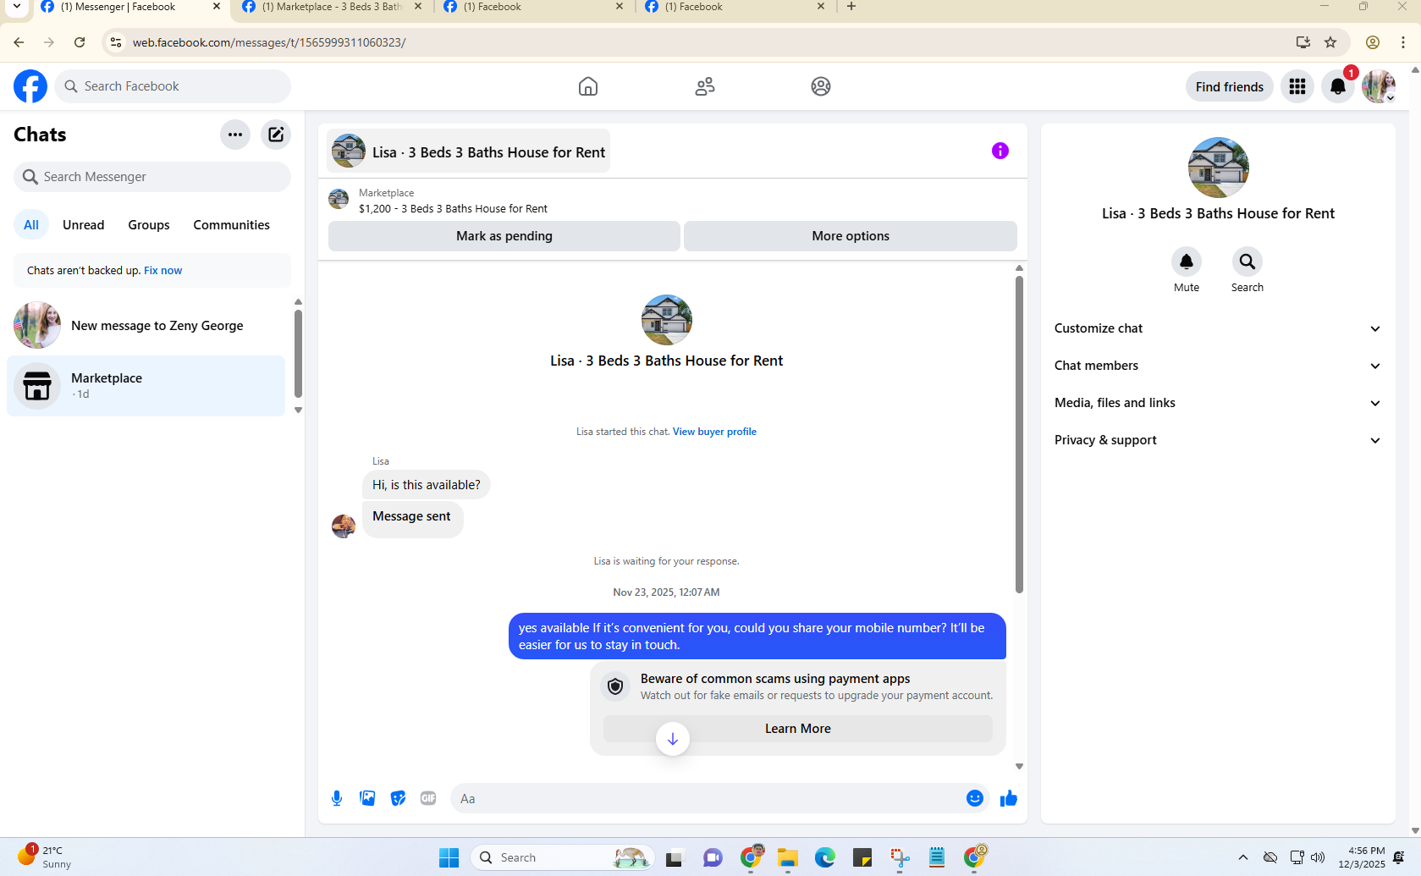This screenshot has height=876, width=1421.
Task: Choose a sticker
Action: (x=398, y=798)
